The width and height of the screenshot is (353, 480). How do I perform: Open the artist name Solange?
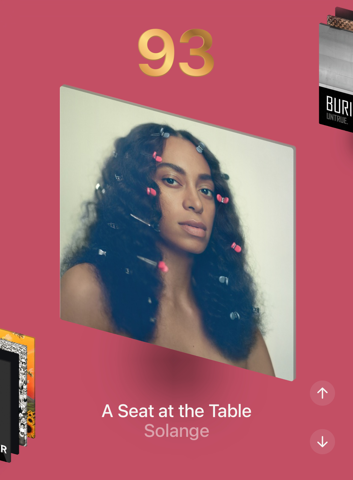[x=176, y=431]
